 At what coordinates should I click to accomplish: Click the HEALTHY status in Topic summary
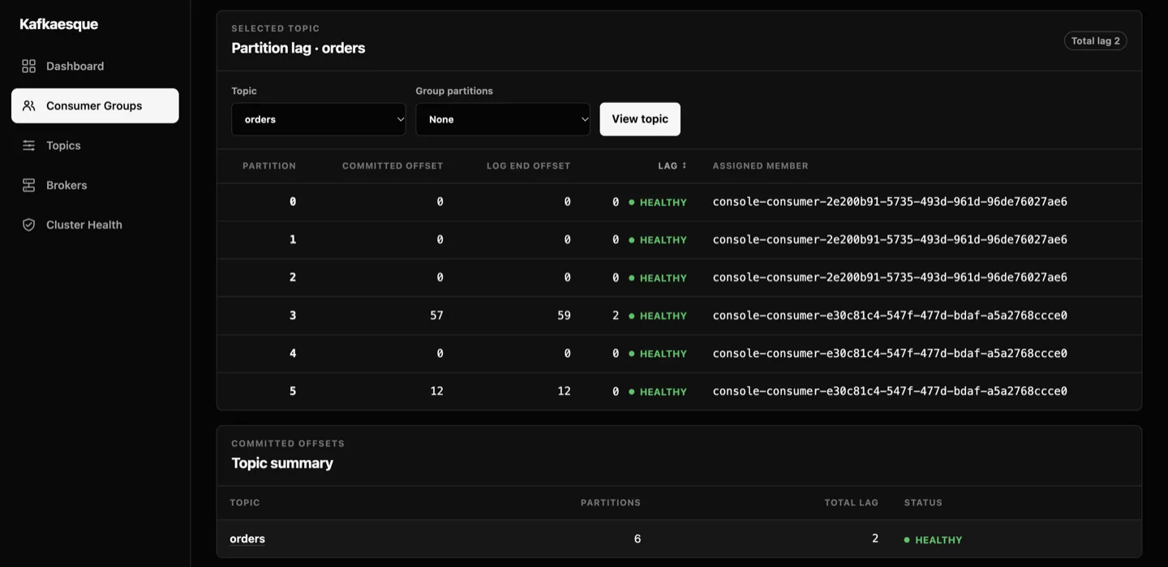[x=934, y=540]
